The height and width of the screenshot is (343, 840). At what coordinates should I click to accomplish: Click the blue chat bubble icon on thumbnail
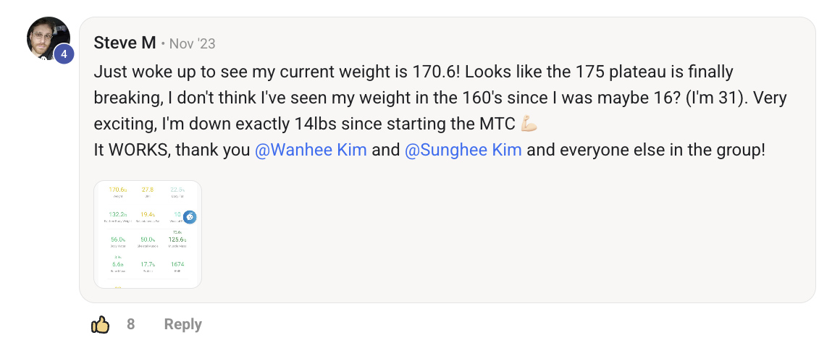point(189,216)
